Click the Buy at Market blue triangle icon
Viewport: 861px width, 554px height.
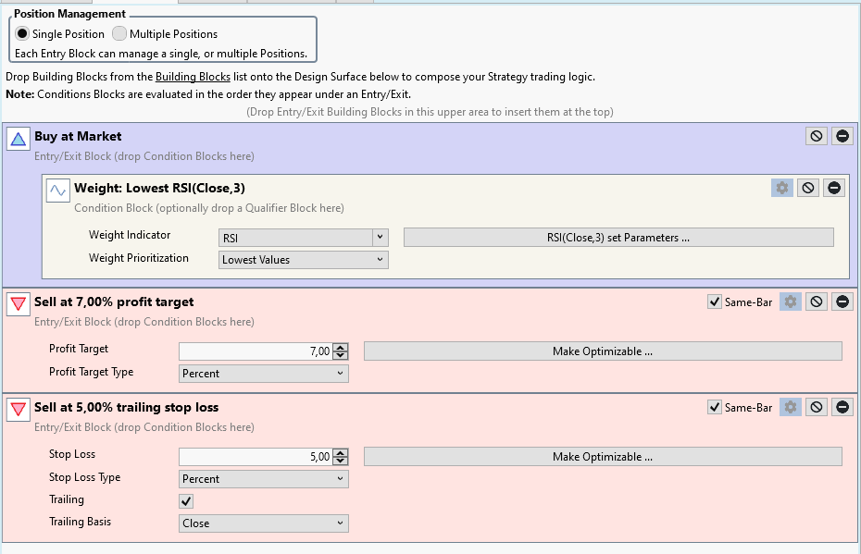point(19,140)
